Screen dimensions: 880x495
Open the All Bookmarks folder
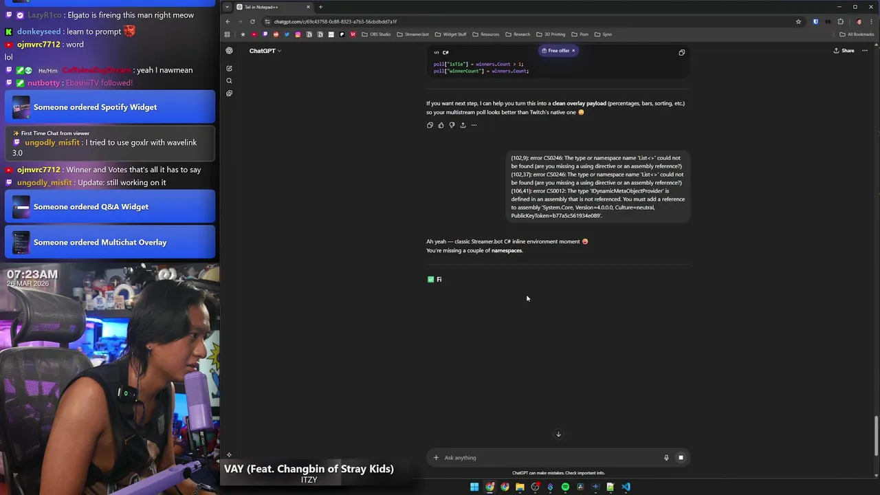pos(857,34)
